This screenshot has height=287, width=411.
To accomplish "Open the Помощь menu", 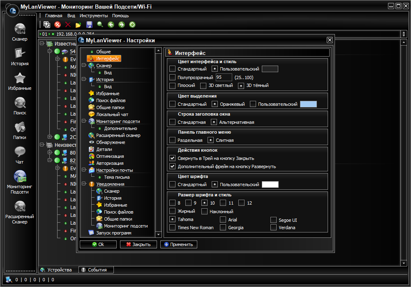I will (120, 16).
